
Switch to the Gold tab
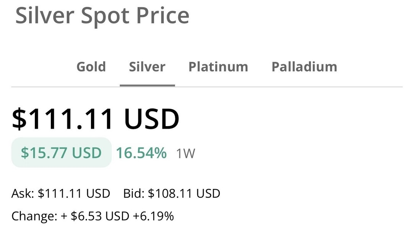coord(91,67)
